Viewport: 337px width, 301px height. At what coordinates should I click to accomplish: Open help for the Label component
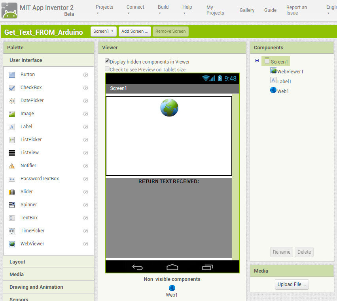(x=85, y=127)
